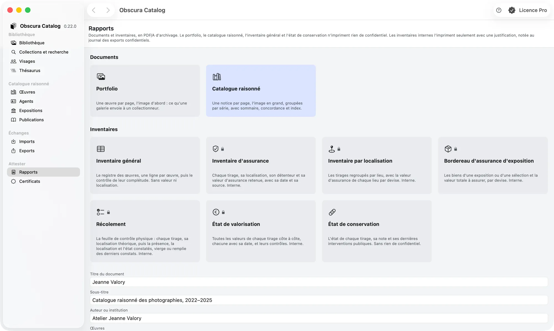The height and width of the screenshot is (331, 554).
Task: Select Rapports in the sidebar
Action: click(43, 172)
